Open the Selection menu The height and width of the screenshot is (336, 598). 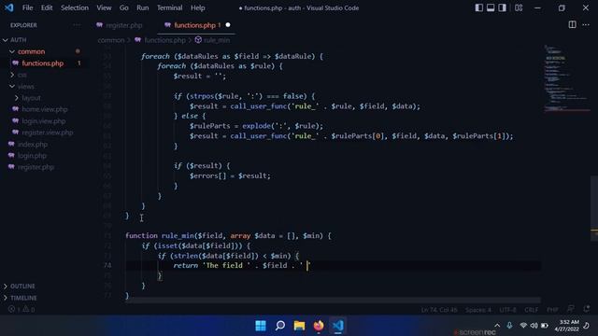click(x=75, y=7)
